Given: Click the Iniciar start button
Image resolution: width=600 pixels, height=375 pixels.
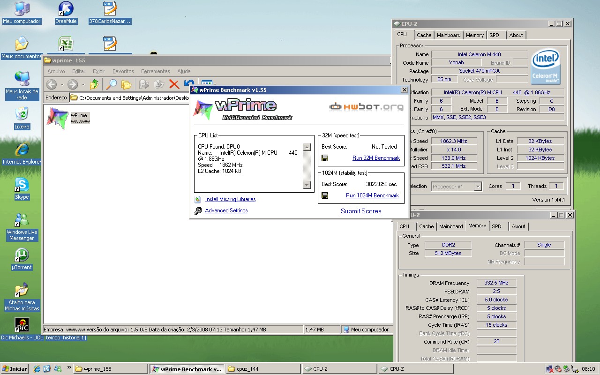Looking at the screenshot, I should click(x=15, y=369).
